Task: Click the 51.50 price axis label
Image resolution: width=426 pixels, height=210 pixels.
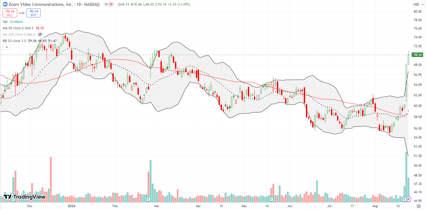Action: coord(418,156)
